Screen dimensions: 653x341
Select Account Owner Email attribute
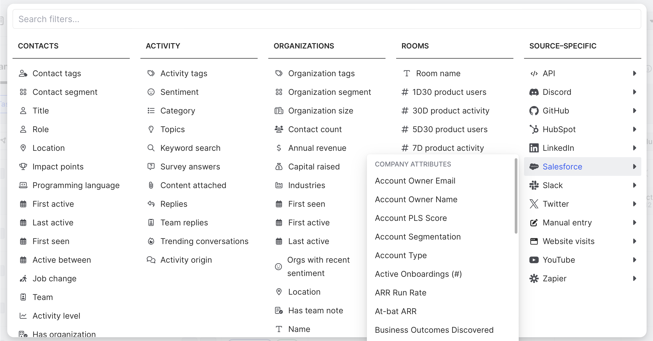415,181
